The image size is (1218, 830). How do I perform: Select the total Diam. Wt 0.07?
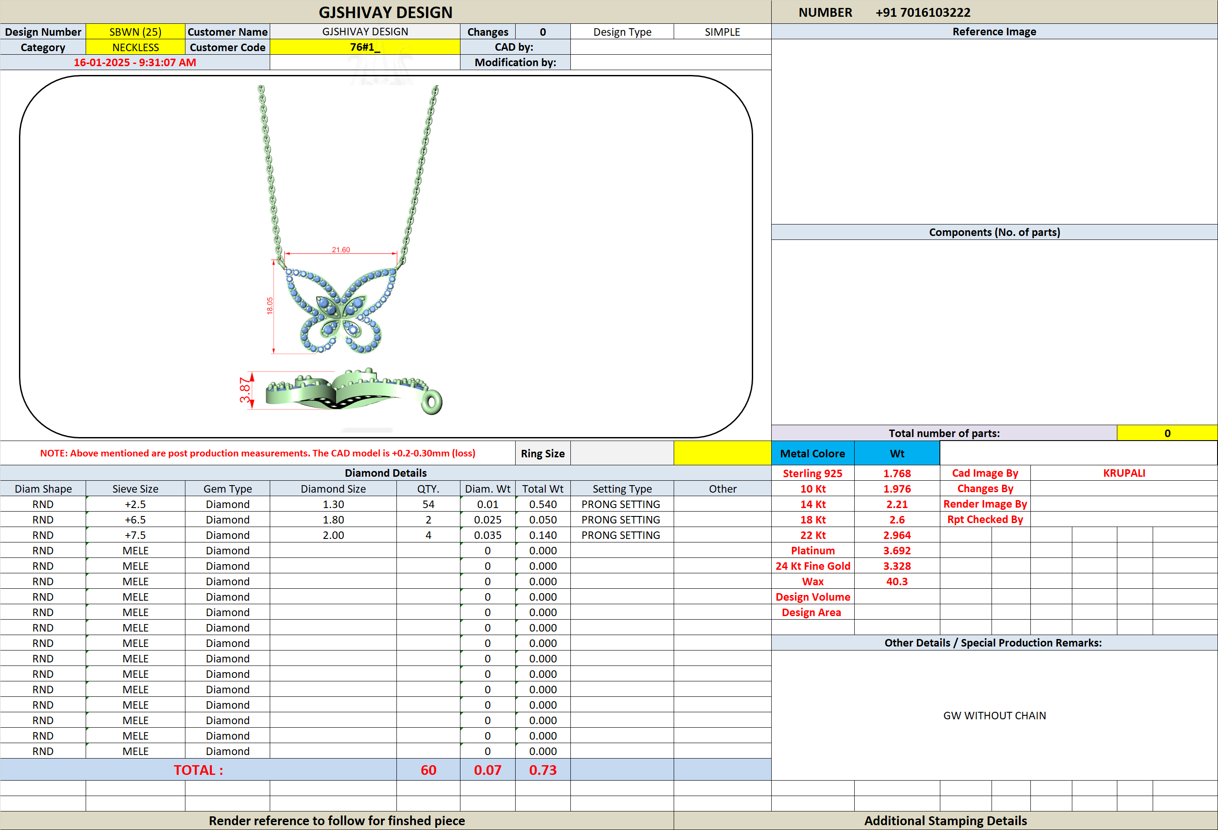pyautogui.click(x=487, y=770)
